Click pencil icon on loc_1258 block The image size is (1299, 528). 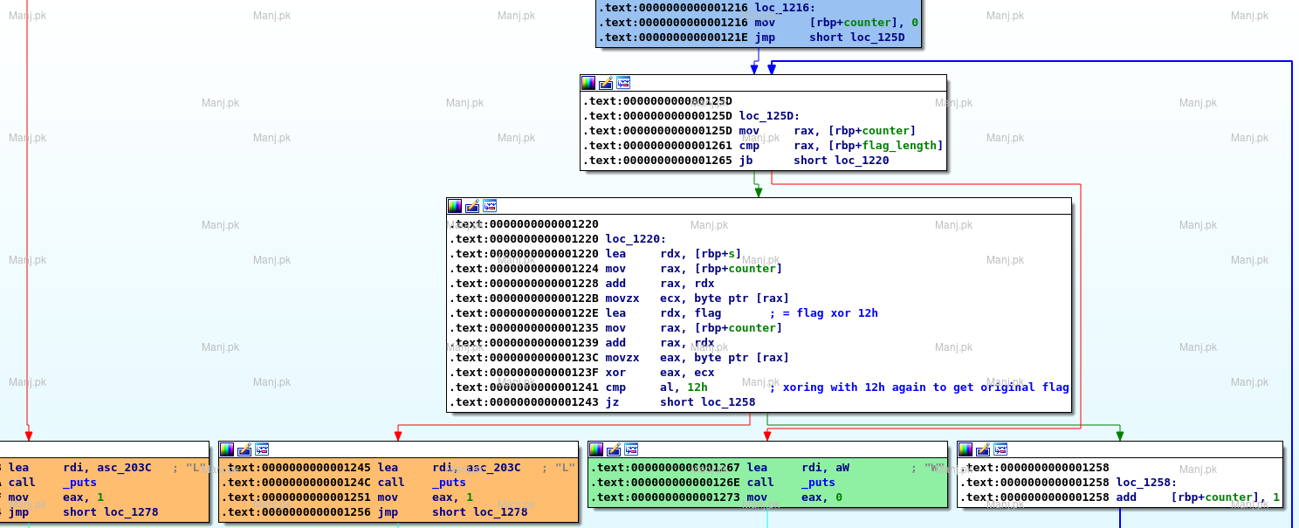coord(983,449)
